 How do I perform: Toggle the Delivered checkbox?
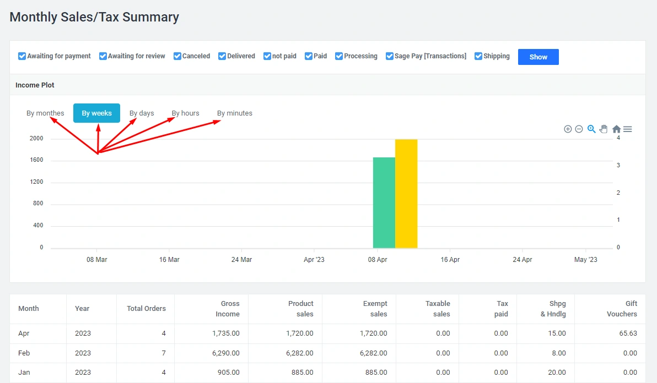tap(222, 56)
